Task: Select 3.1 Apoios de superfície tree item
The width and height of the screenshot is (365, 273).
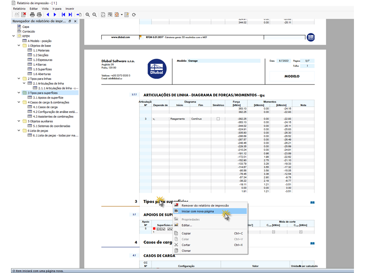Action: pyautogui.click(x=48, y=98)
